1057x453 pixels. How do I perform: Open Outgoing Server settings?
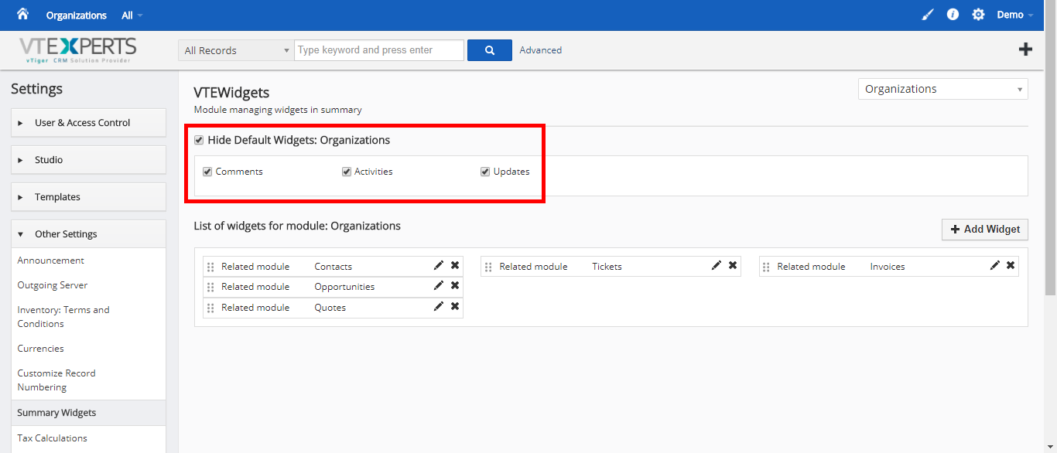(x=53, y=285)
